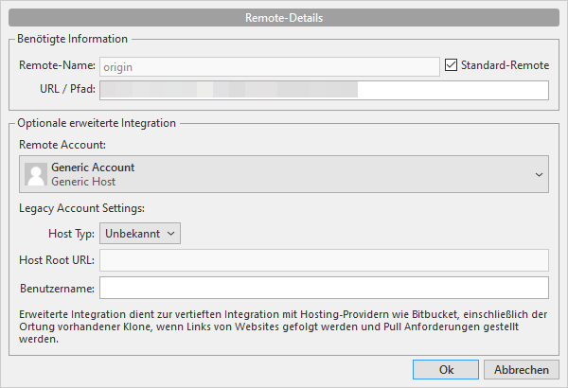Image resolution: width=568 pixels, height=388 pixels.
Task: Click the Erweiterte Integration description paragraph
Action: point(283,326)
